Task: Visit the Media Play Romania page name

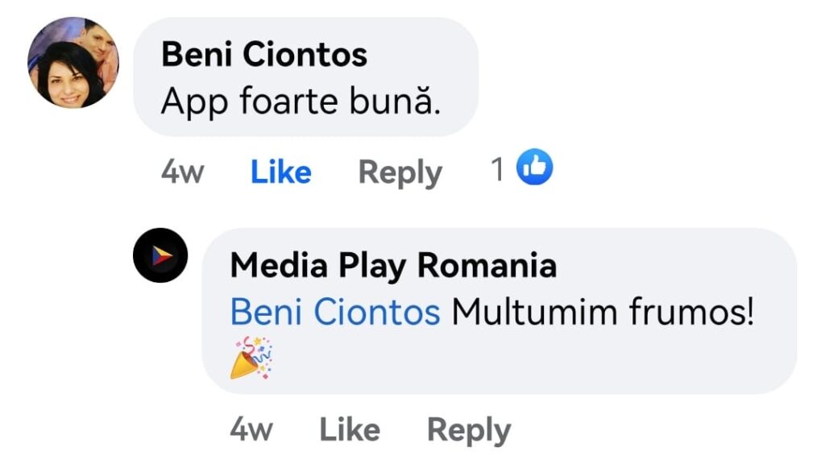Action: tap(393, 265)
